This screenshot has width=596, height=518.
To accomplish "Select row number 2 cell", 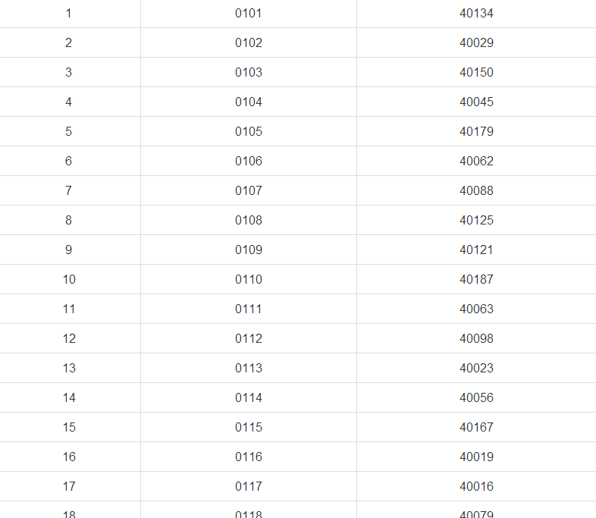I will pos(68,42).
